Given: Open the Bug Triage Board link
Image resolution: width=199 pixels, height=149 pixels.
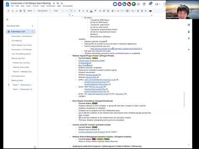Looking at the screenshot, I should (85, 65).
